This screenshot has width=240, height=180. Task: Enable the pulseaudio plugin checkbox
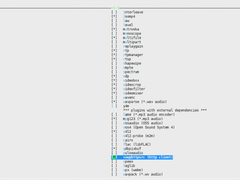114,153
